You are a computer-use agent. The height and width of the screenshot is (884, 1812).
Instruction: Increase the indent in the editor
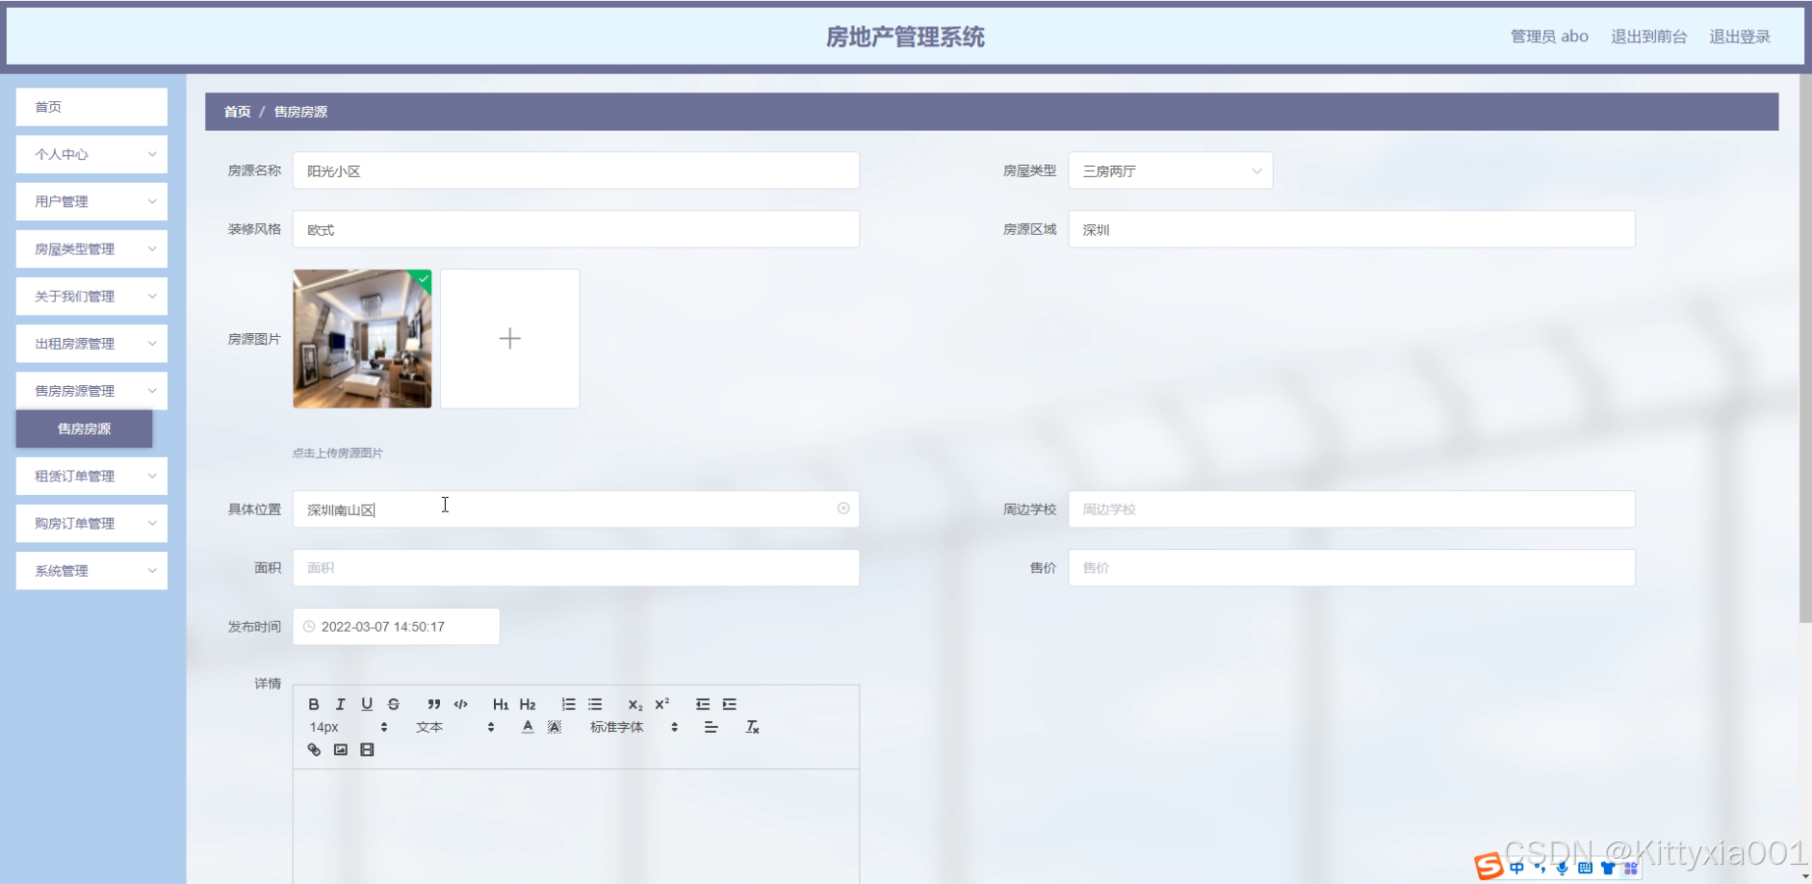tap(730, 704)
